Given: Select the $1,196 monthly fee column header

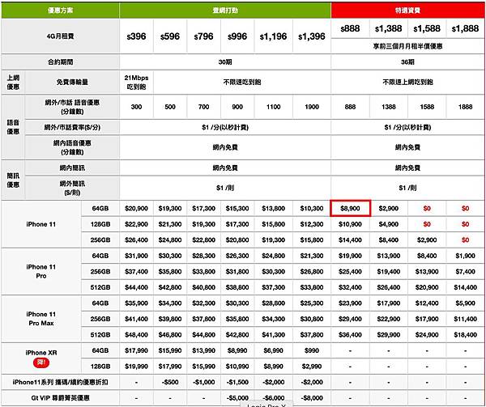Looking at the screenshot, I should (x=273, y=36).
